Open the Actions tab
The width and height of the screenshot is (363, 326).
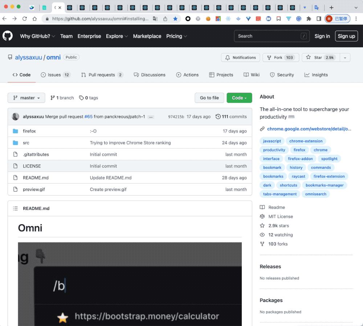point(187,75)
